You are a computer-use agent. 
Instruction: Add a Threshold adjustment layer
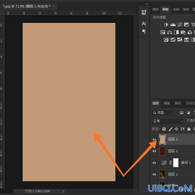pyautogui.click(x=180, y=40)
